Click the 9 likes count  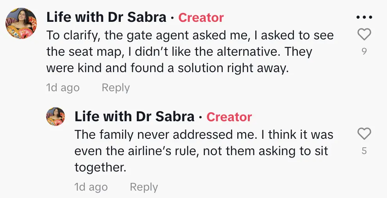364,51
